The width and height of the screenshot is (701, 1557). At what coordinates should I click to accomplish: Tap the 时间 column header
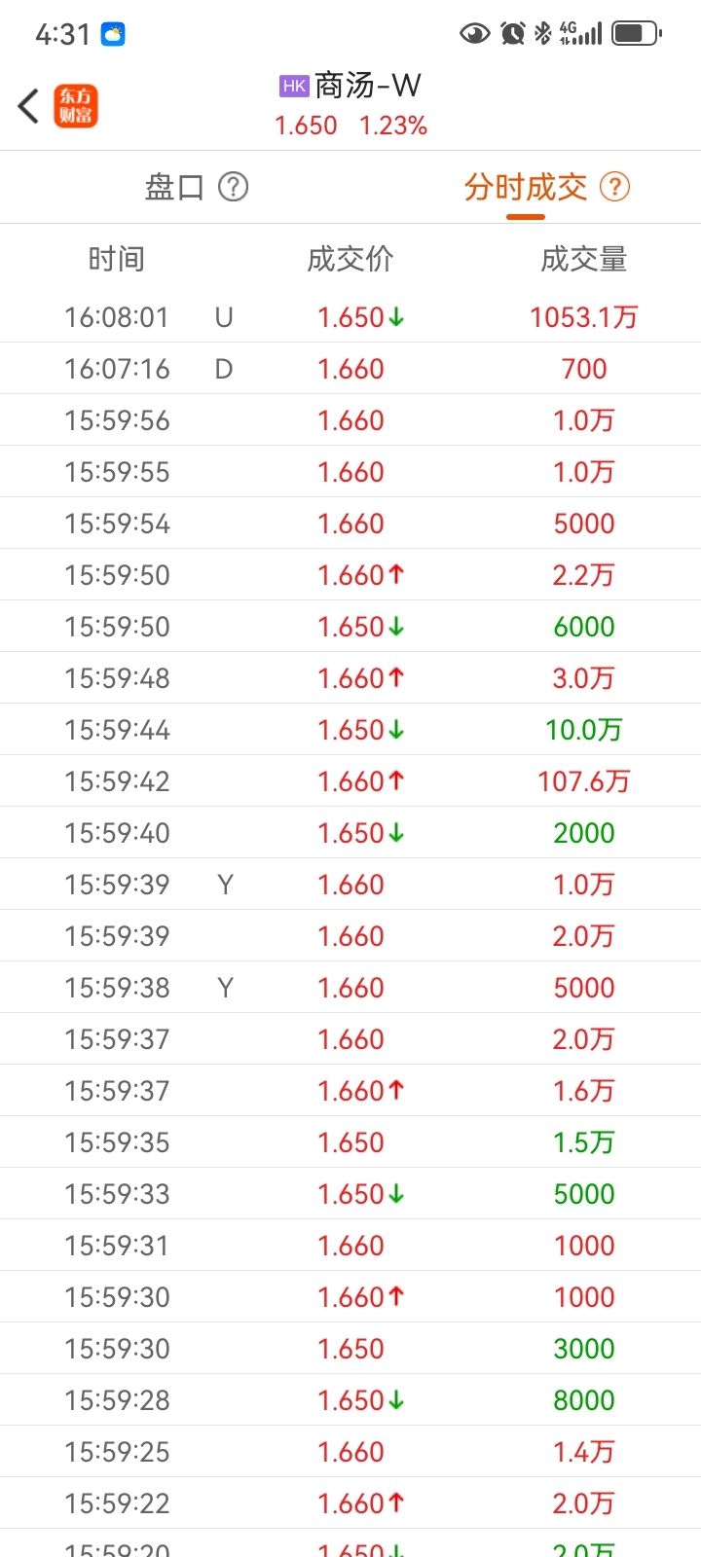pyautogui.click(x=117, y=259)
